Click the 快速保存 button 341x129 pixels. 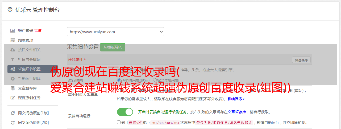pyautogui.click(x=301, y=60)
